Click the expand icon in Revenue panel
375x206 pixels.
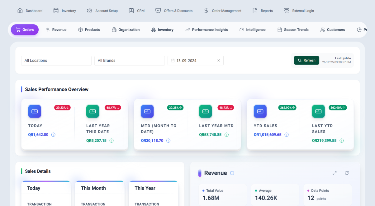click(335, 173)
